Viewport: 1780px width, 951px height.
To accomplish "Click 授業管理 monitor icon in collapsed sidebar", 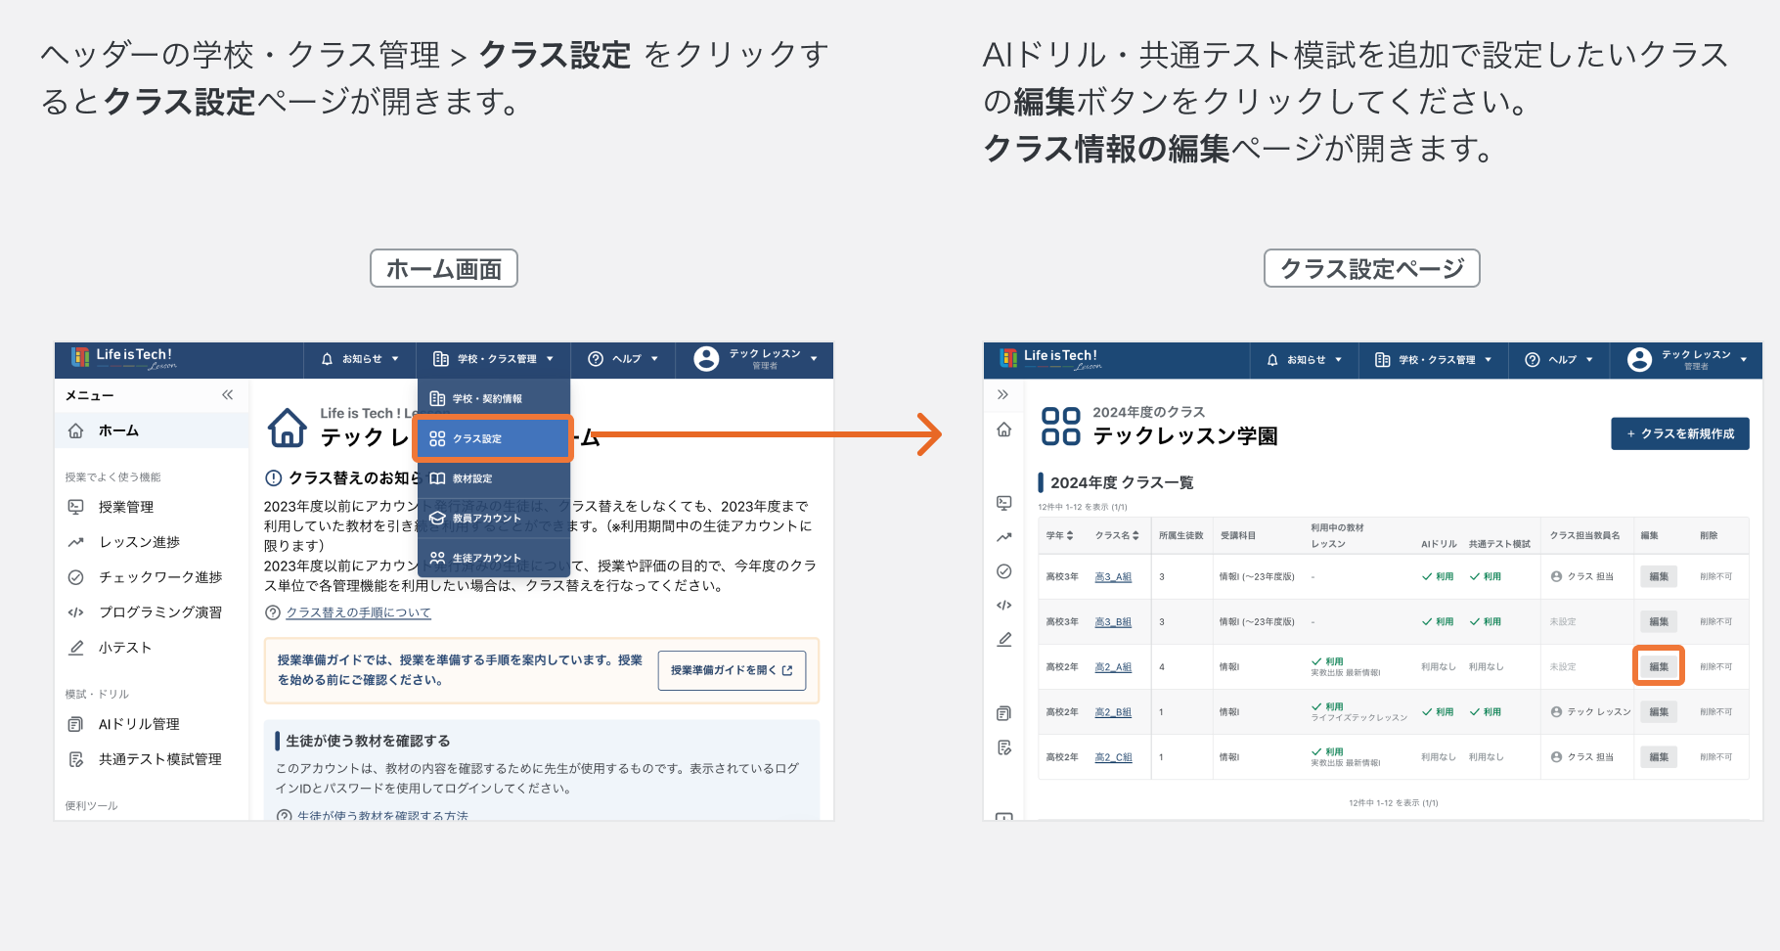I will (x=1003, y=502).
